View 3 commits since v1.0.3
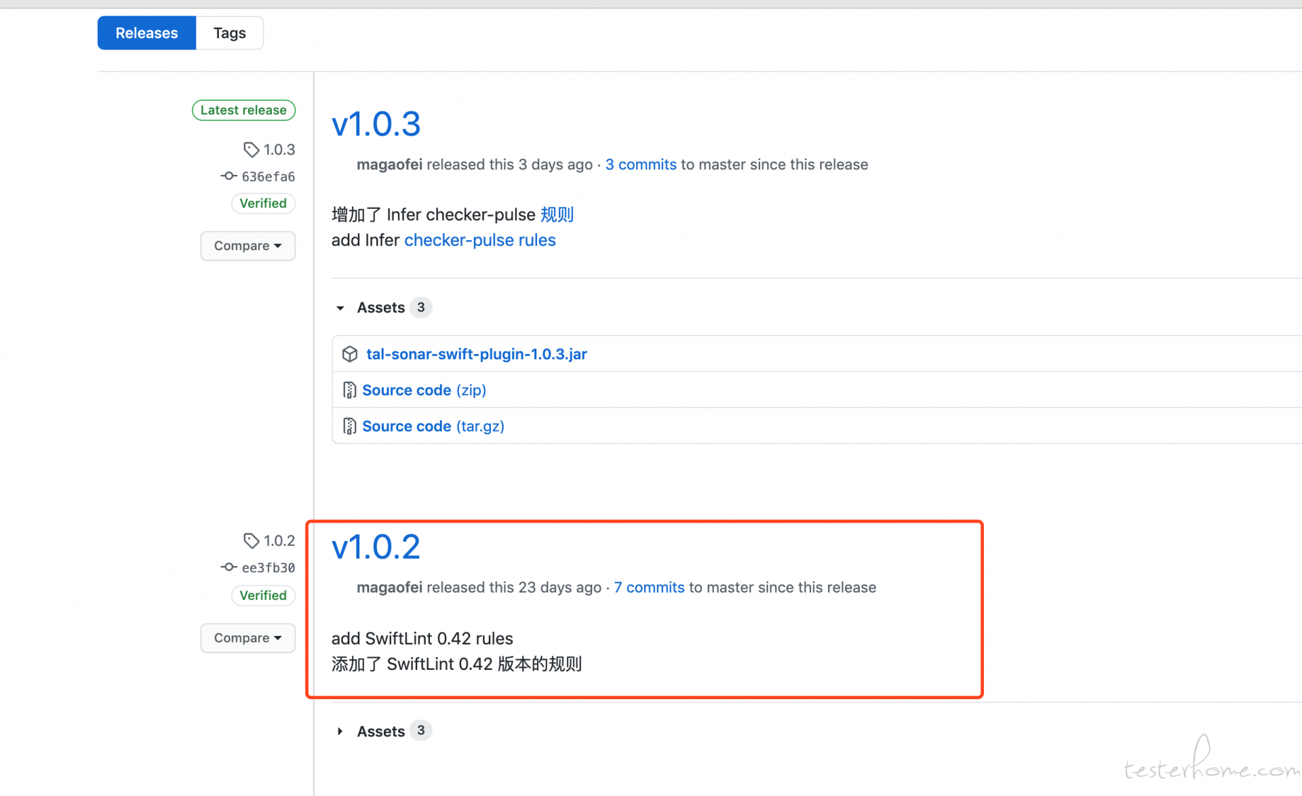 point(641,165)
